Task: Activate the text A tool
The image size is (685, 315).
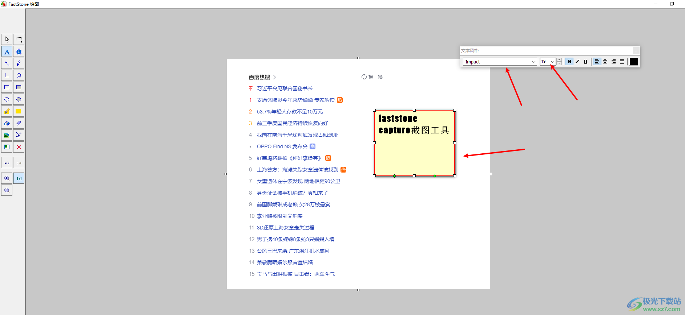Action: pos(7,51)
